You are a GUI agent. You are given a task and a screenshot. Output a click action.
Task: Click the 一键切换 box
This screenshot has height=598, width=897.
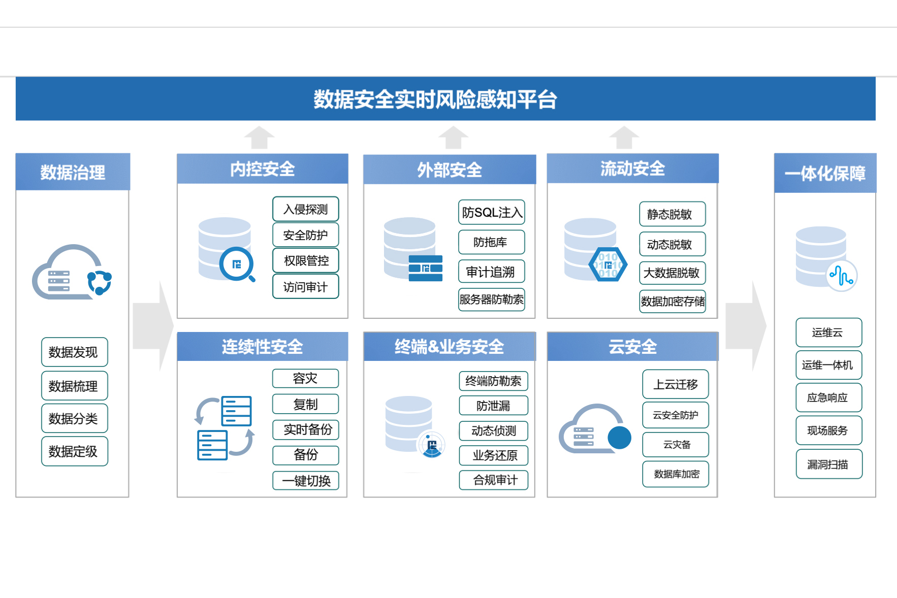tap(306, 481)
